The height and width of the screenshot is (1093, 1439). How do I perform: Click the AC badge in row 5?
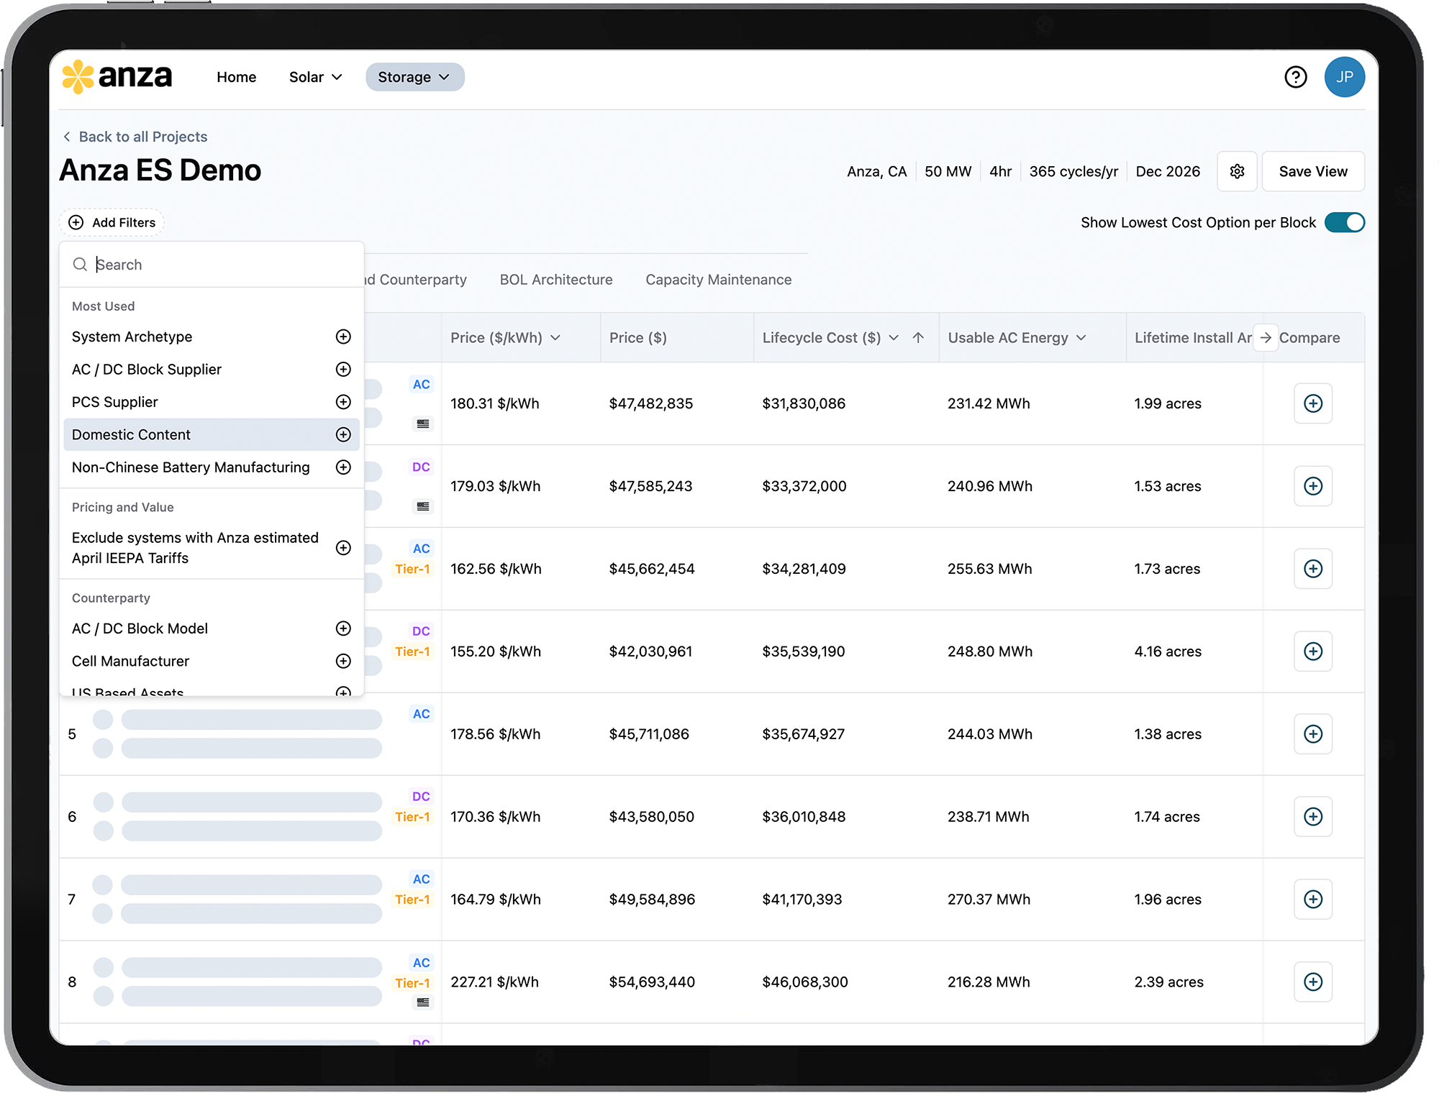click(x=422, y=714)
